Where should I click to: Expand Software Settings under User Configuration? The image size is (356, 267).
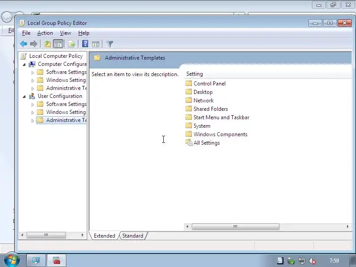32,105
